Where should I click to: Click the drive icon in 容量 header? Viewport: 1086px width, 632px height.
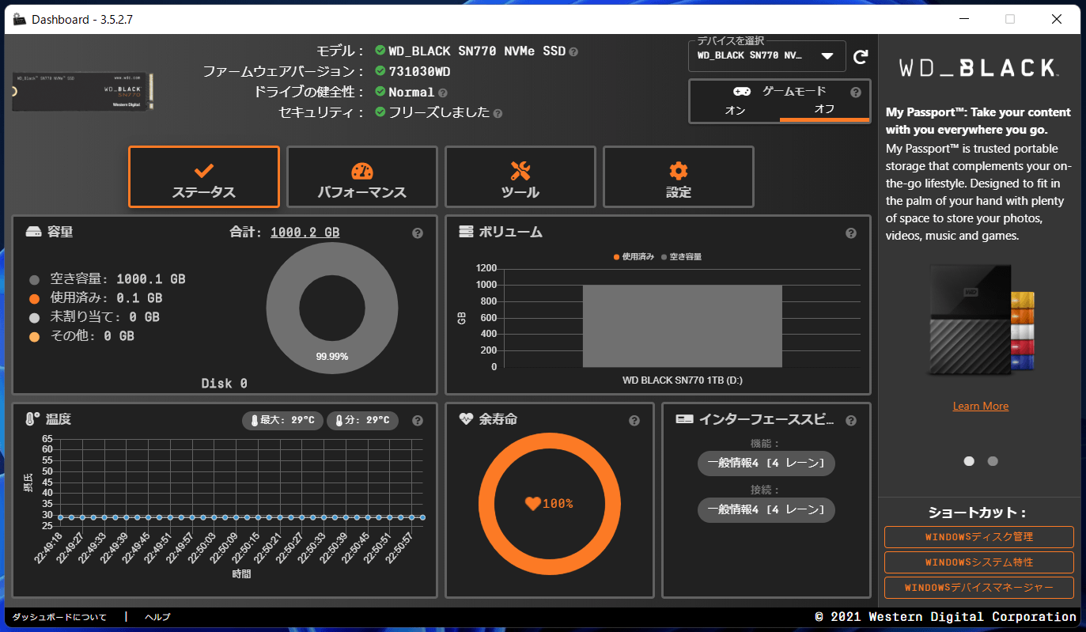pyautogui.click(x=33, y=233)
